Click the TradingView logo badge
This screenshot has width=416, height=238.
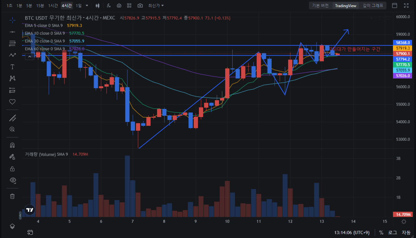pyautogui.click(x=30, y=210)
